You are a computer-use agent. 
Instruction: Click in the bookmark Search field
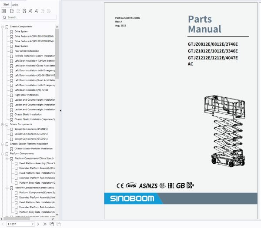(x=29, y=17)
